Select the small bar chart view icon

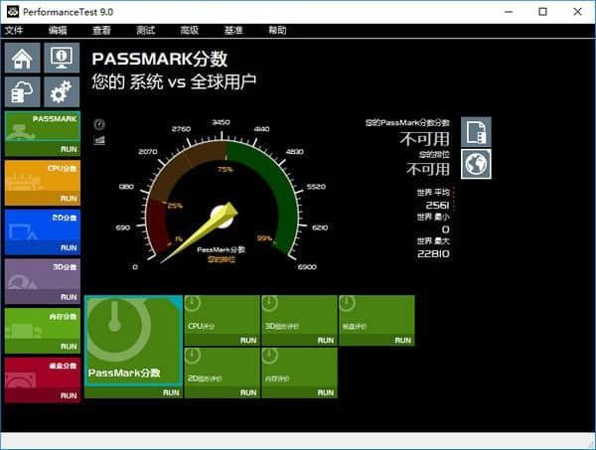(99, 140)
